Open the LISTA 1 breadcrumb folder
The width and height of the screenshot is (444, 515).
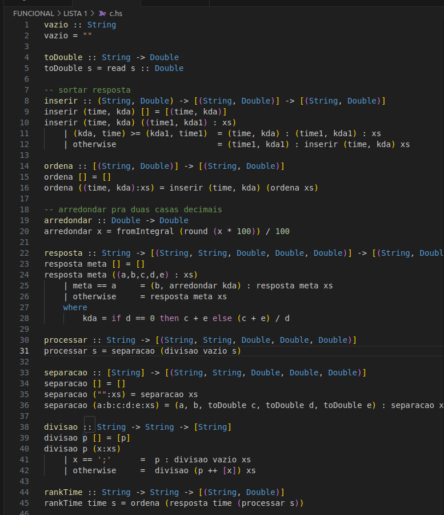click(x=75, y=14)
